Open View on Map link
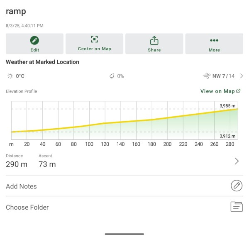 [x=217, y=91]
